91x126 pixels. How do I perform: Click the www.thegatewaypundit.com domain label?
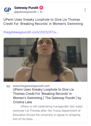point(31,86)
